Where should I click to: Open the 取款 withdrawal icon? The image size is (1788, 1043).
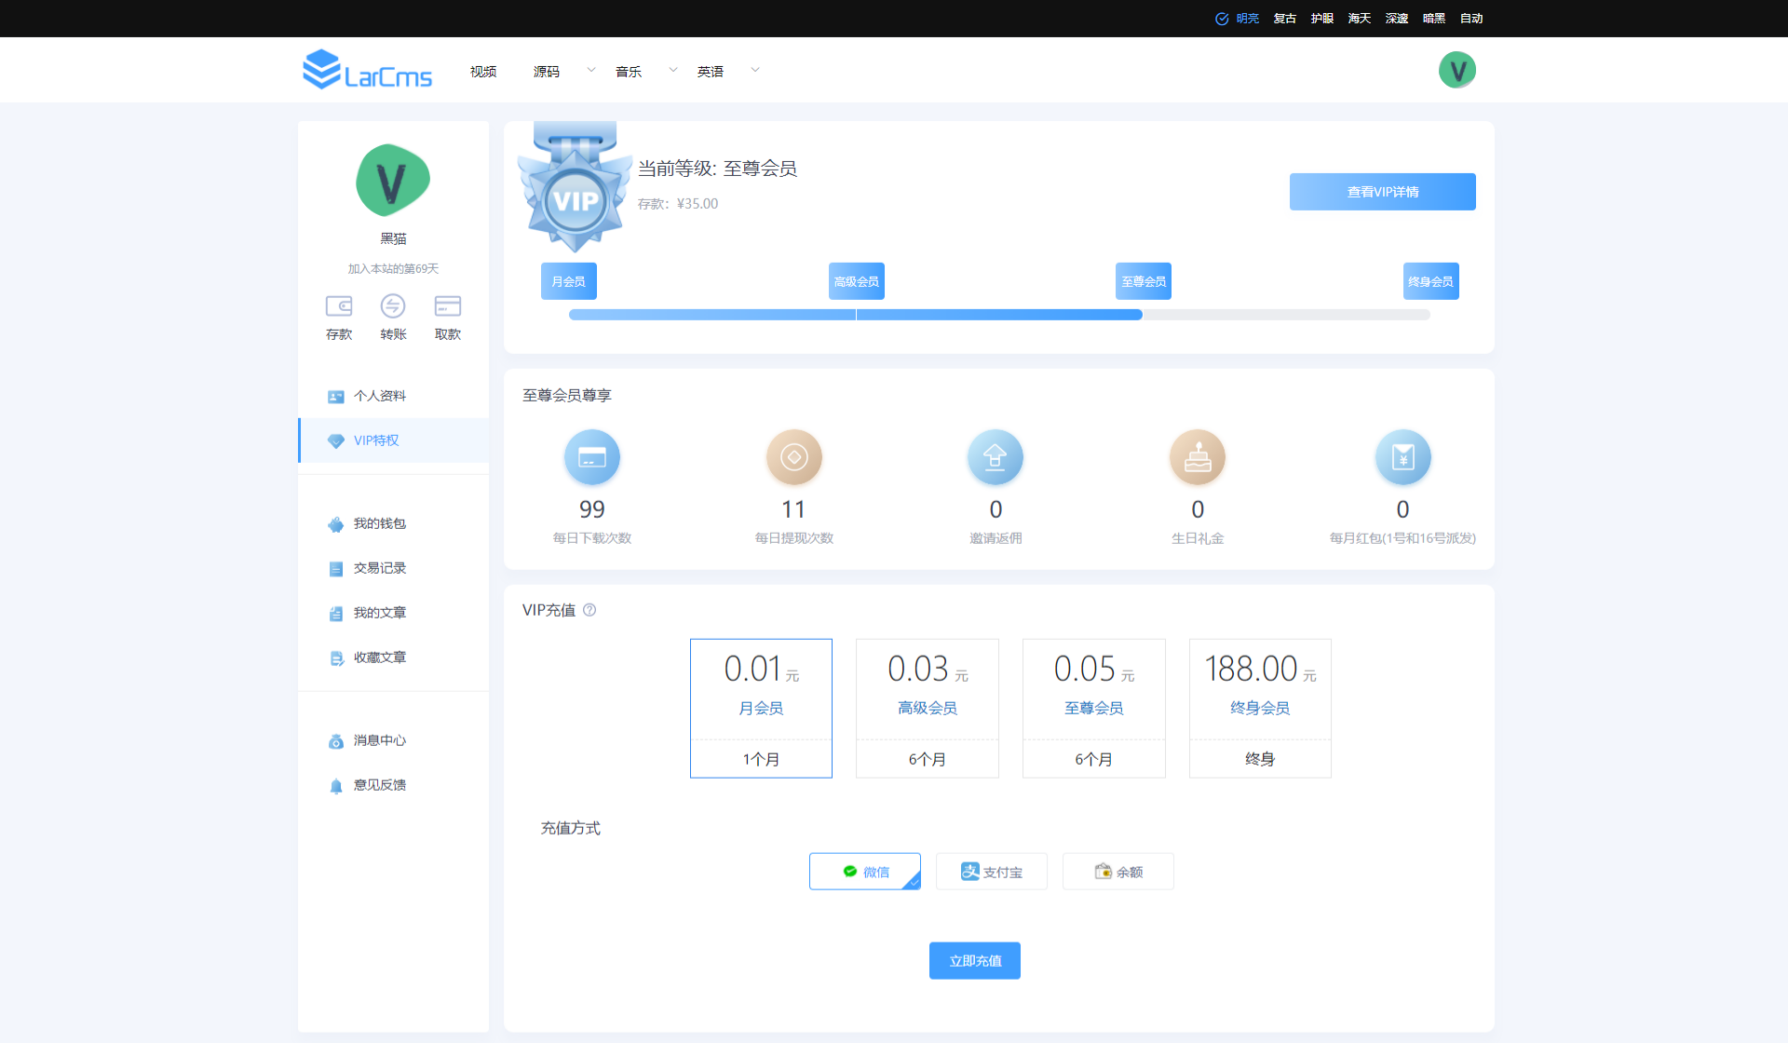447,317
